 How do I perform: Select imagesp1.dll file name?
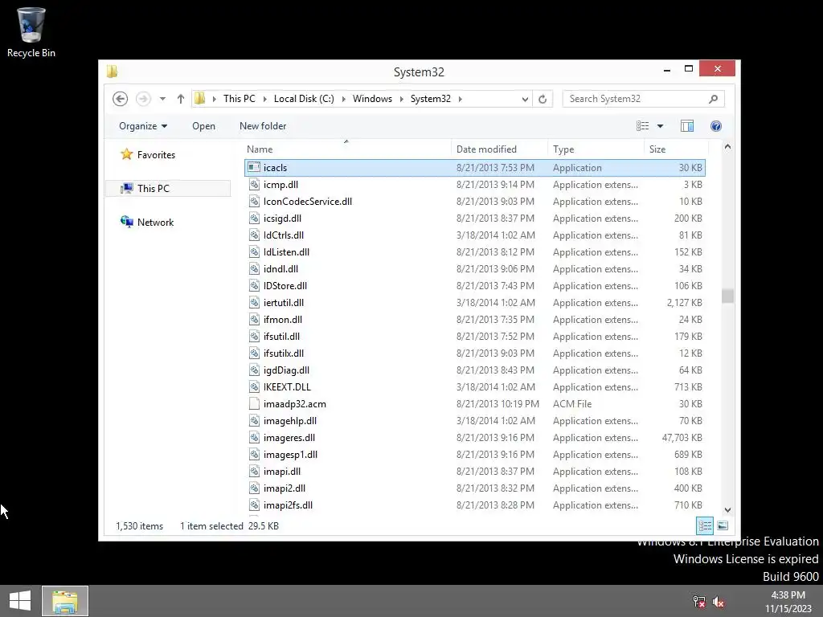290,455
